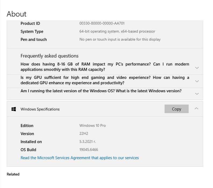Click the OS Build label
213x188 pixels.
tap(29, 150)
